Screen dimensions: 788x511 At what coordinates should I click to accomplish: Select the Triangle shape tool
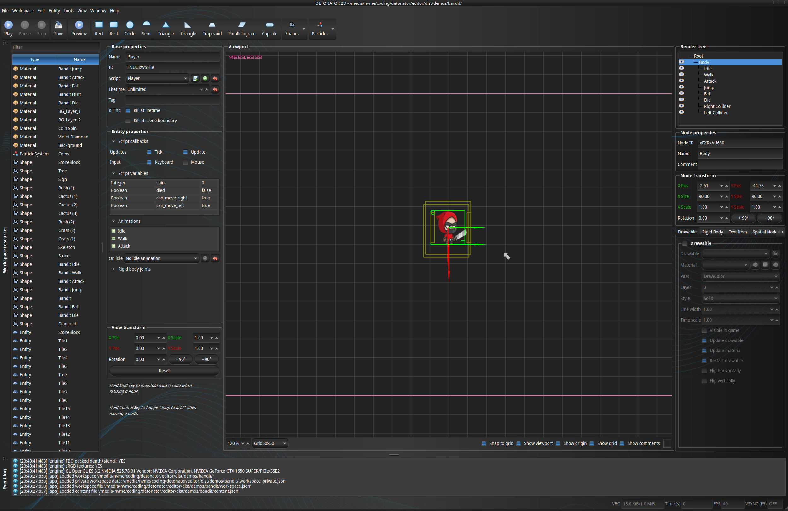tap(166, 27)
